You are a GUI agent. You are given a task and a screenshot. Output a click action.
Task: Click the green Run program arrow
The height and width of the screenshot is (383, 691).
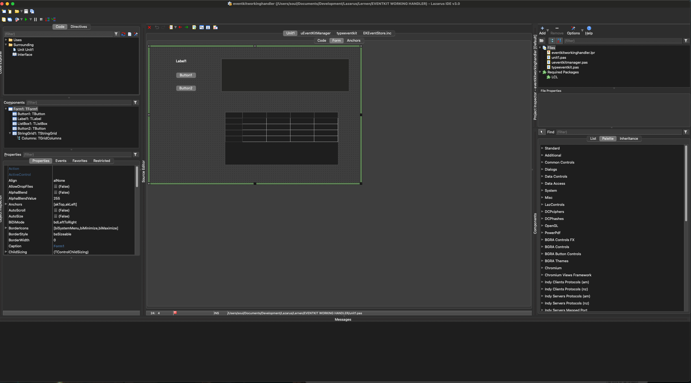pyautogui.click(x=26, y=20)
